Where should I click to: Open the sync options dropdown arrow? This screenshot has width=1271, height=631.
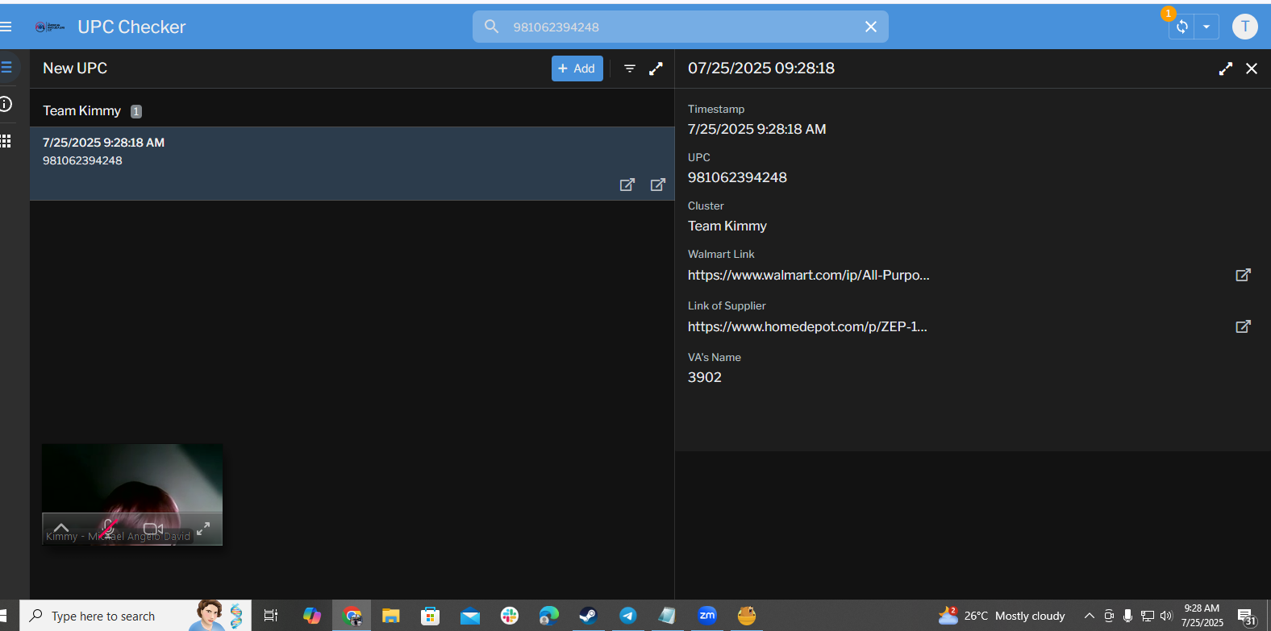pos(1206,27)
